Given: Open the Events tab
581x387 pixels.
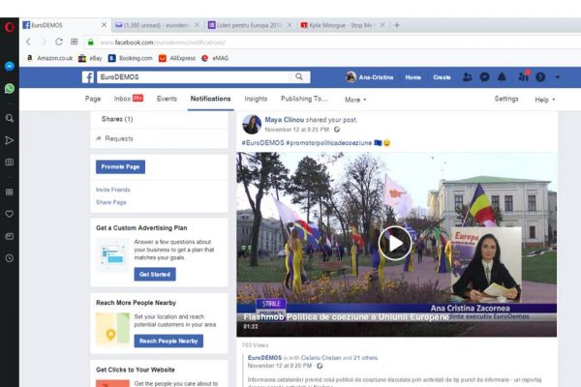Looking at the screenshot, I should coord(167,99).
